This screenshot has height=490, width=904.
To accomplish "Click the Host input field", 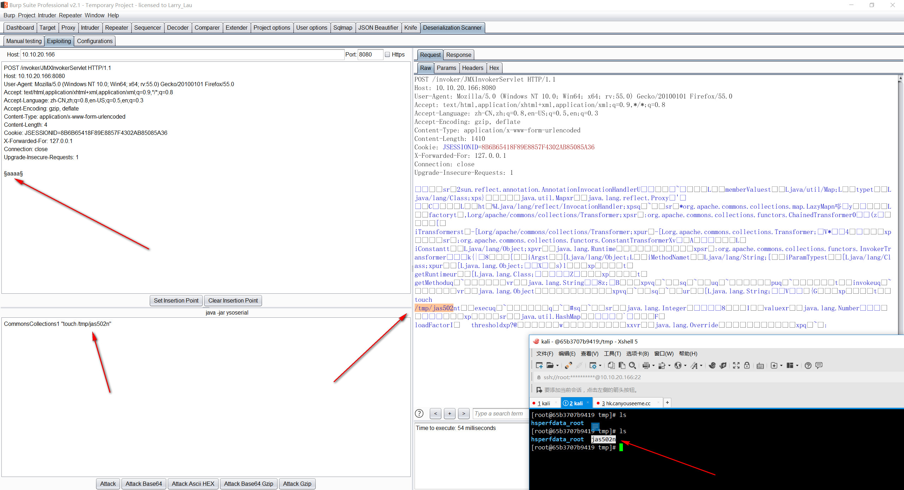I will [183, 54].
